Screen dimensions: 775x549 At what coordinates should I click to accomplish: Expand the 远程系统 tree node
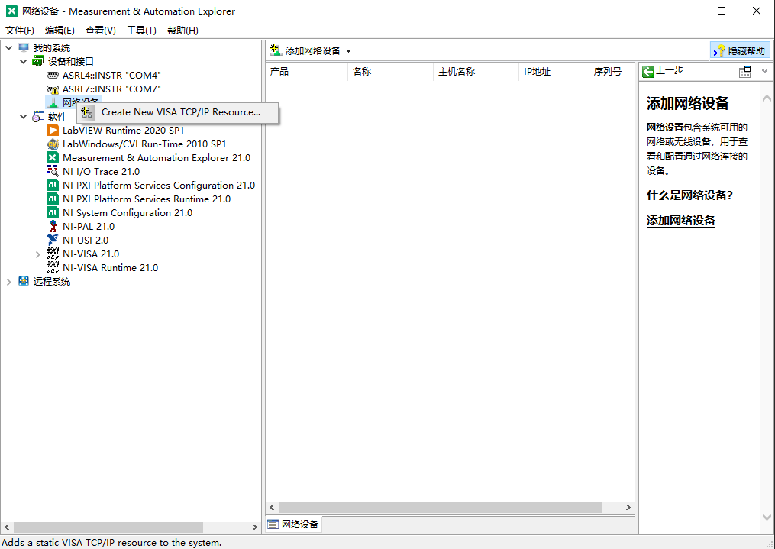click(x=9, y=282)
